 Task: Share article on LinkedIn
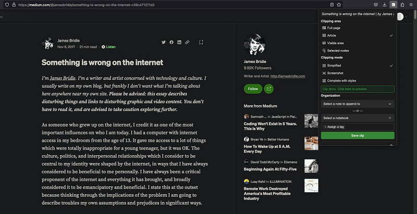coord(179,42)
